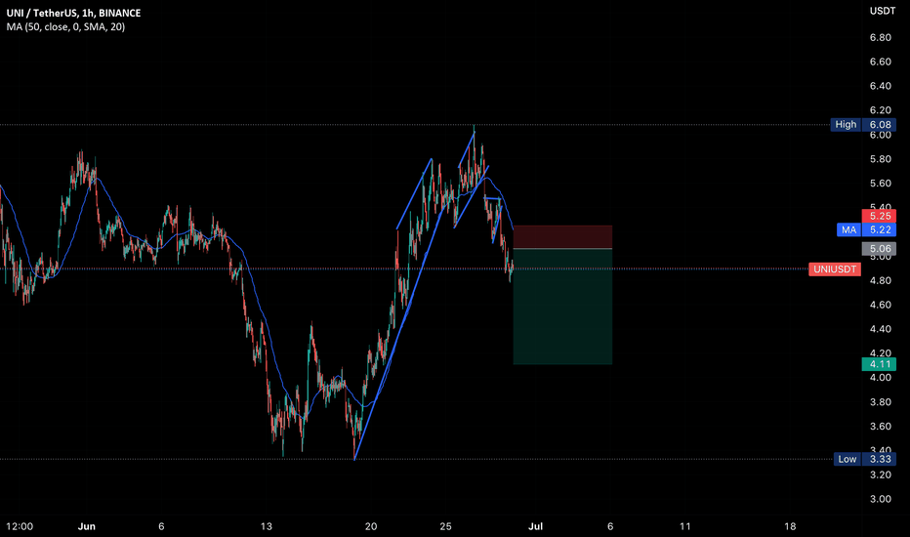Click the USDT currency label
Screen dimensions: 910x537
point(882,11)
